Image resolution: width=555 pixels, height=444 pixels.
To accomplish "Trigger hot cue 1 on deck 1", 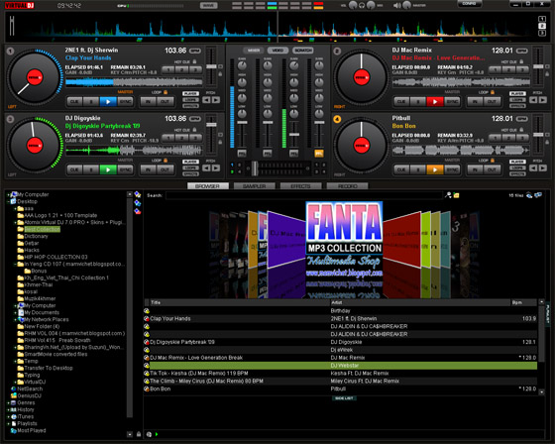I will (168, 69).
